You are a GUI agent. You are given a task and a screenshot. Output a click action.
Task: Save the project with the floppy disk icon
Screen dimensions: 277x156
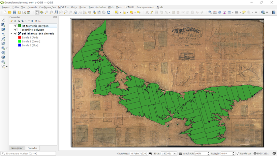[15, 12]
